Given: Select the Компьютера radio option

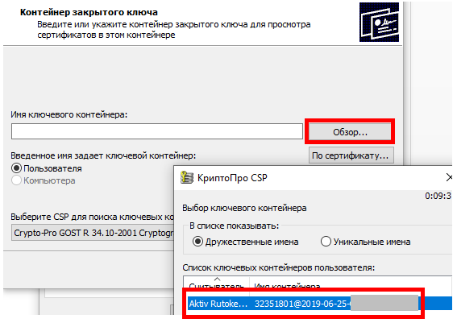Looking at the screenshot, I should coord(17,180).
